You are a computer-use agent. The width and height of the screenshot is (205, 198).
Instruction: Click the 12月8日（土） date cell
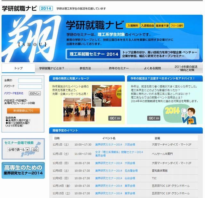click(61, 171)
